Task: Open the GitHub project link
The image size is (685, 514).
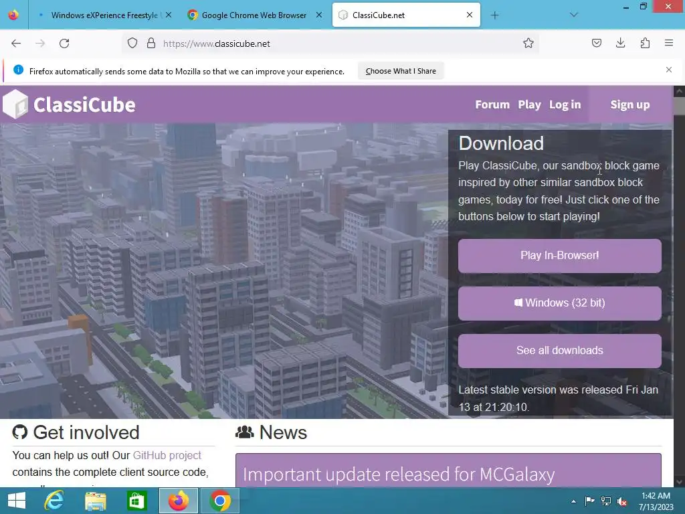Action: pos(167,455)
